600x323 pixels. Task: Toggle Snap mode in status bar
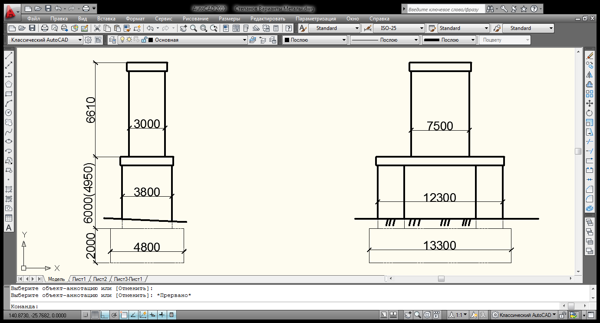click(x=86, y=315)
